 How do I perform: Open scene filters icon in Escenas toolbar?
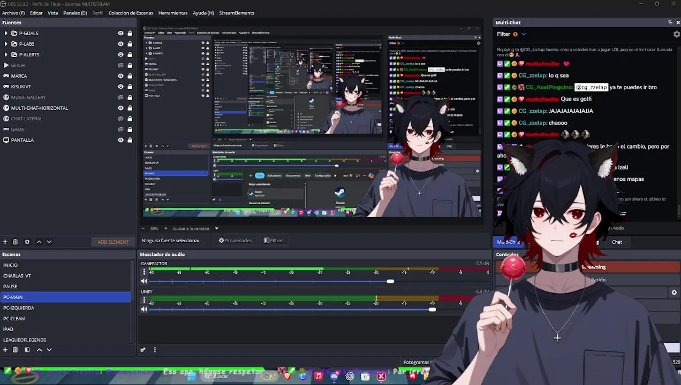click(27, 350)
